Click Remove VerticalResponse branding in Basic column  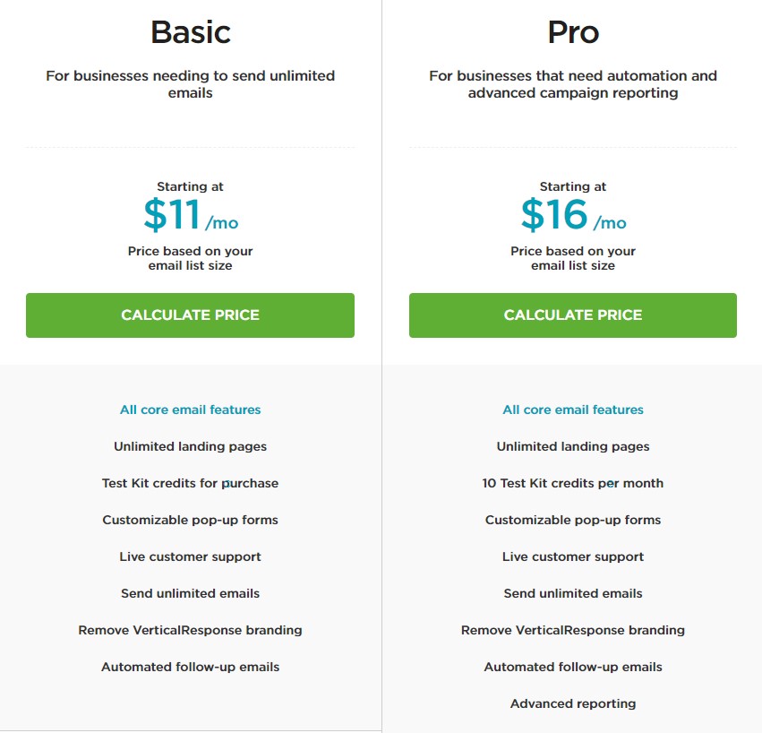[190, 630]
